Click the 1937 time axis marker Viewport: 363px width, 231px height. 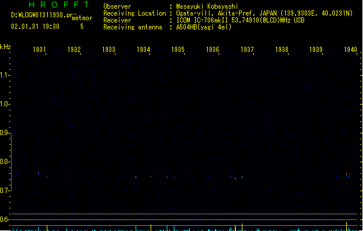247,50
